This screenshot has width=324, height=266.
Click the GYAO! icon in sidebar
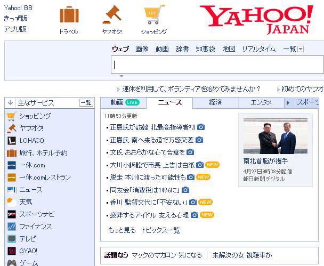(12, 251)
